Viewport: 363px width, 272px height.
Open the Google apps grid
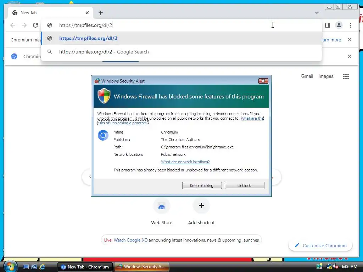(346, 76)
